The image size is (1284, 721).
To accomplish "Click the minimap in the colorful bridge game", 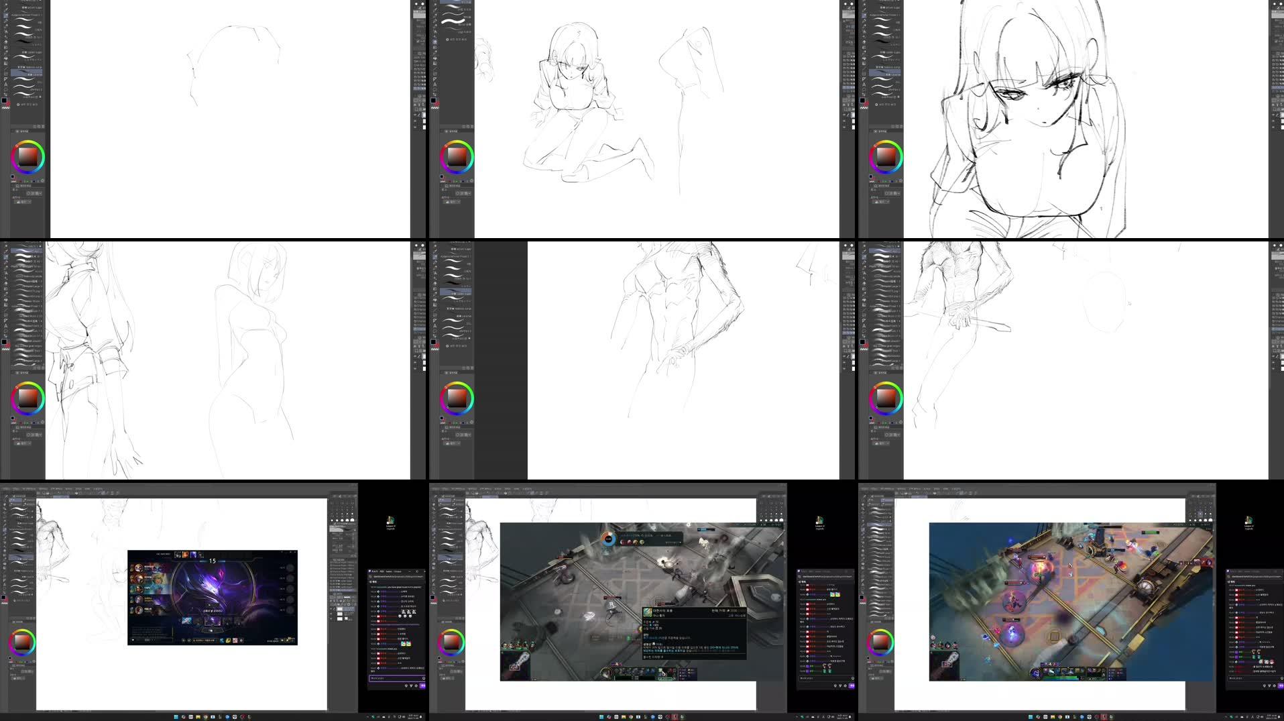I will pos(945,666).
